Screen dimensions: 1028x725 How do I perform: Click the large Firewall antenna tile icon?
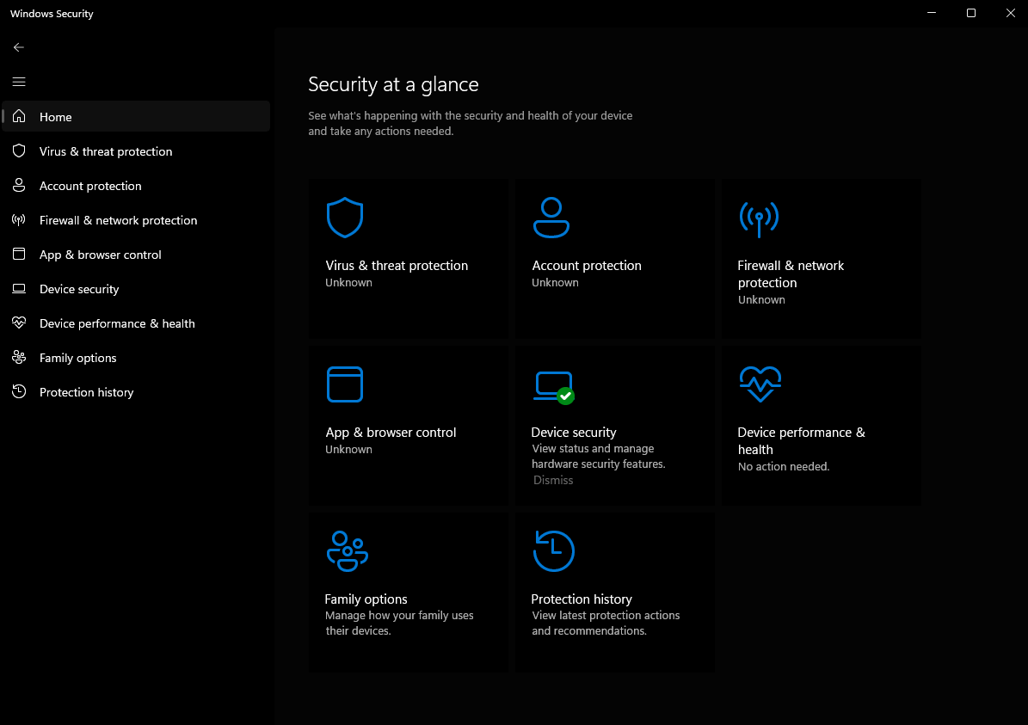(760, 218)
